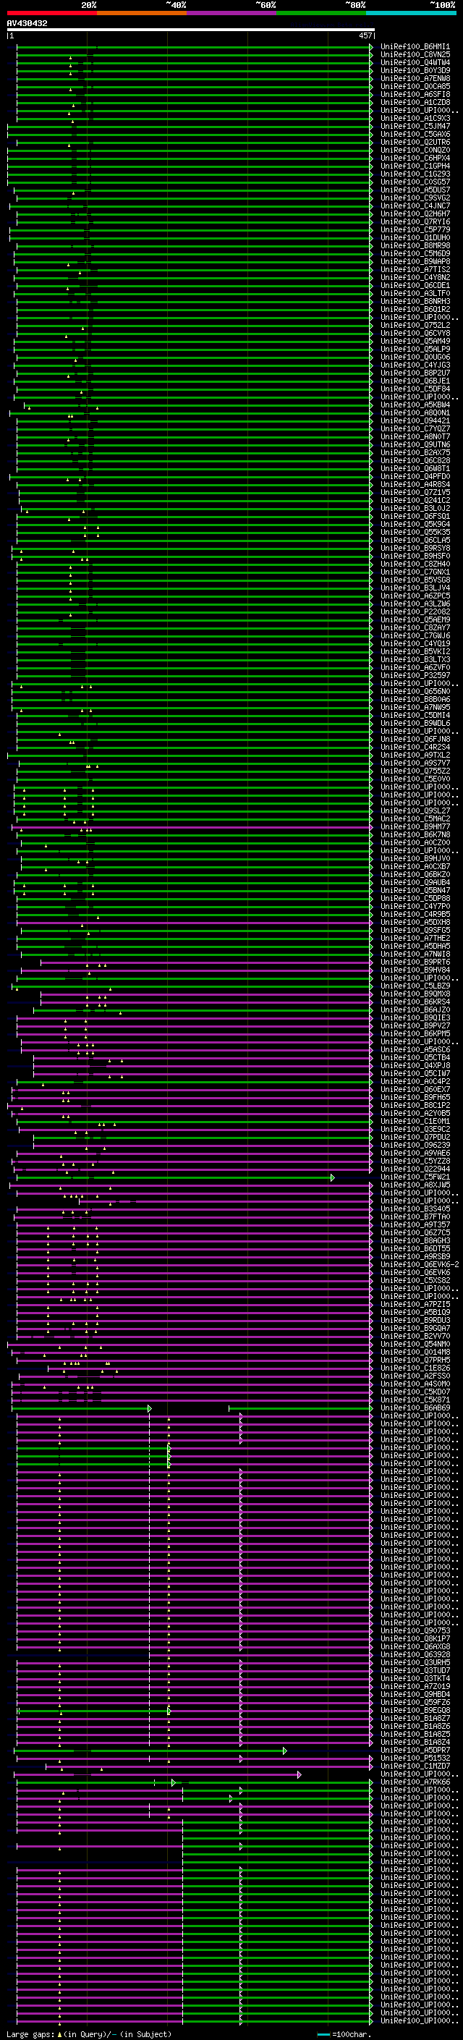Click label UniRef100_C5K871
This screenshot has height=2040, width=463.
[415, 1400]
